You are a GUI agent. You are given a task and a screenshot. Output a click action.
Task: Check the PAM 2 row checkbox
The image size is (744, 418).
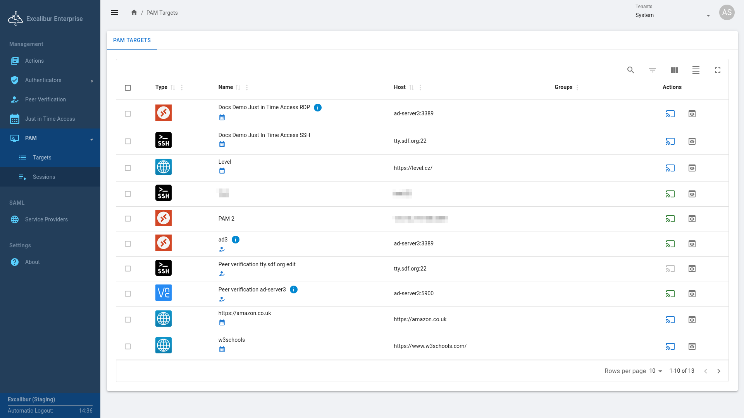pyautogui.click(x=128, y=219)
